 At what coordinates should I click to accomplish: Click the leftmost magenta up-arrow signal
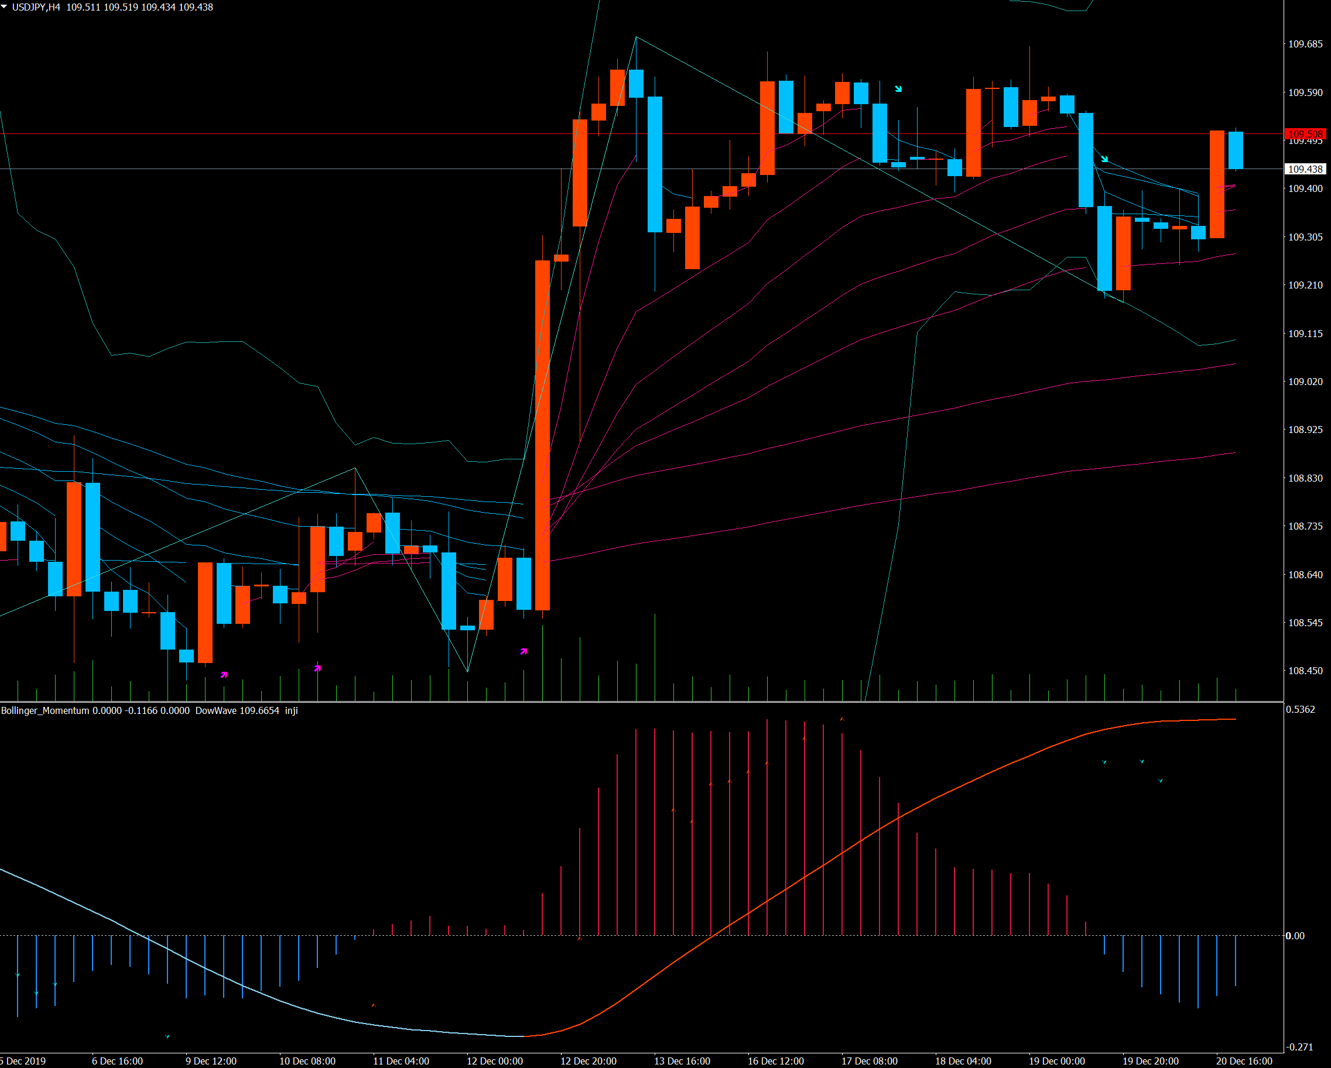pos(224,675)
